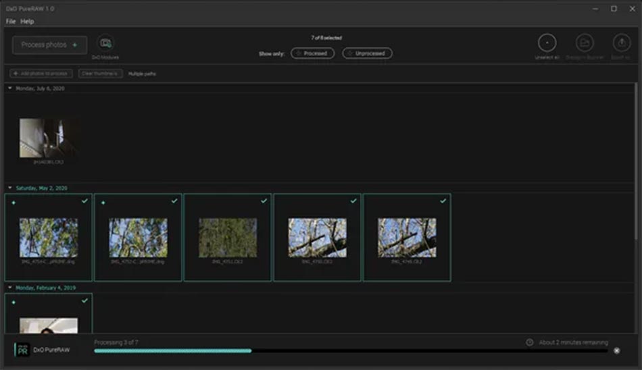
Task: Click the Process photos button
Action: point(49,45)
